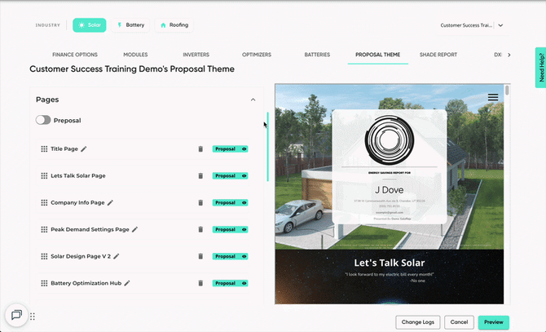Switch to the Batteries tab
The image size is (546, 332).
[x=317, y=55]
